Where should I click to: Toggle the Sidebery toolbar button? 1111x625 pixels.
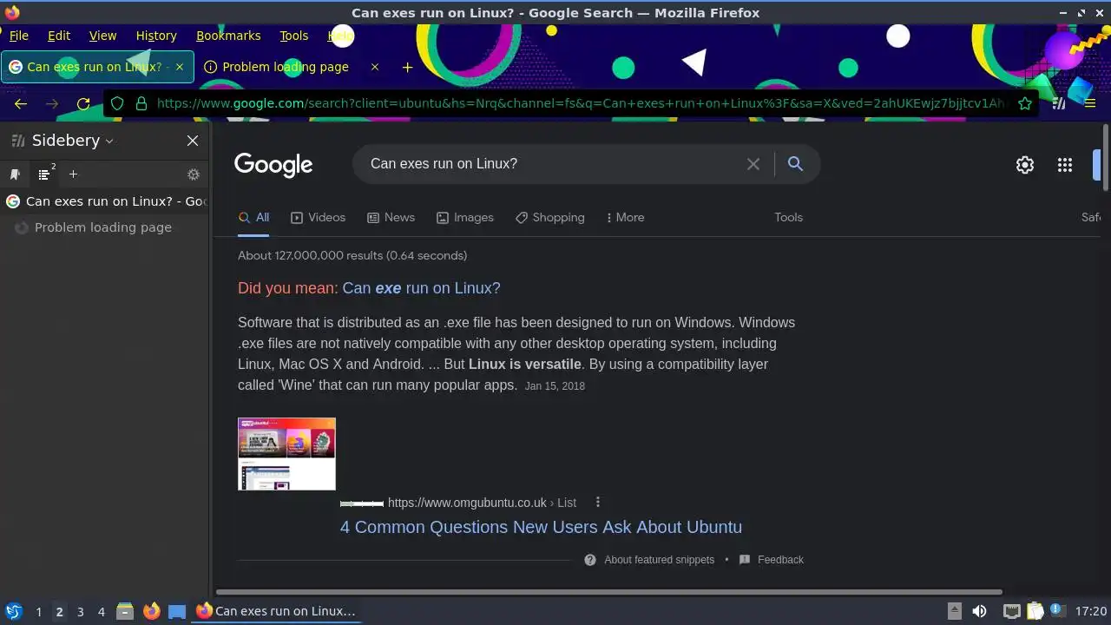[1059, 103]
